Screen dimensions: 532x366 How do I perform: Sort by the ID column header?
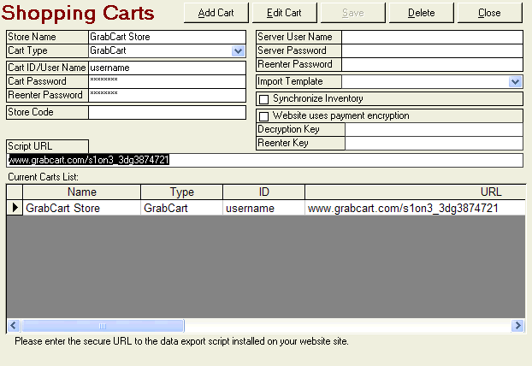click(264, 192)
